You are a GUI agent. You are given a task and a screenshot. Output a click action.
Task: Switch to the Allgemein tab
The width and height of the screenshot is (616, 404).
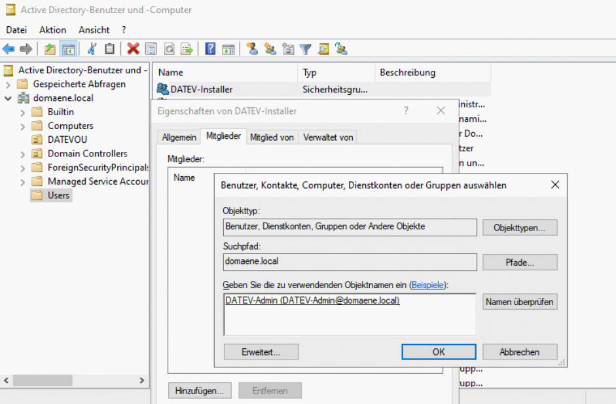(x=179, y=137)
